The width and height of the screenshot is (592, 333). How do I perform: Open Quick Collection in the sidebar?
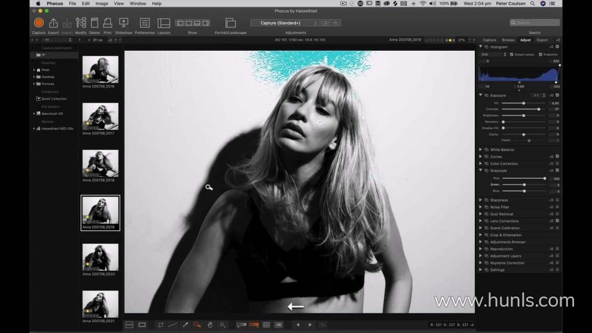tap(54, 99)
